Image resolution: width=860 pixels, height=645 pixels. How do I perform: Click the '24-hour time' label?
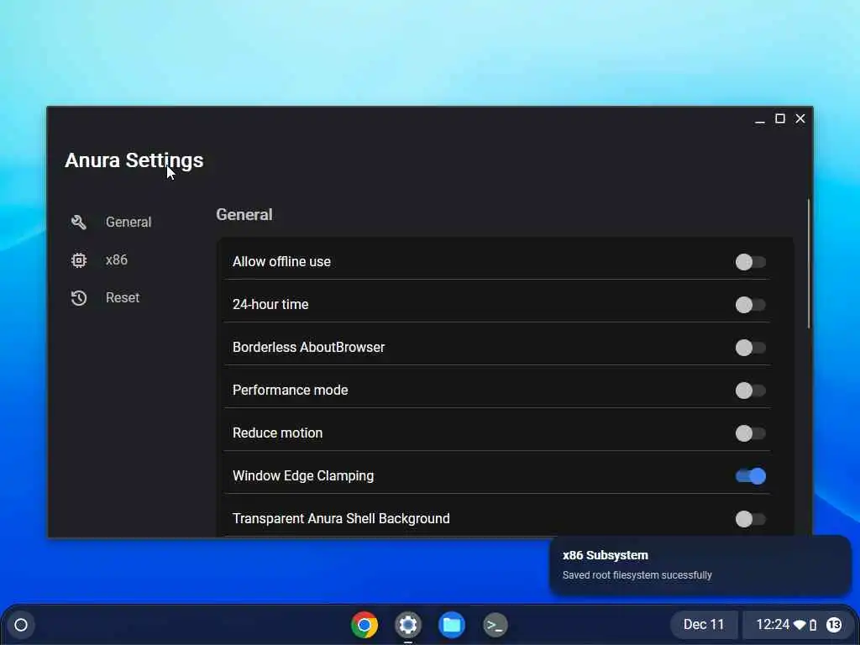point(270,304)
